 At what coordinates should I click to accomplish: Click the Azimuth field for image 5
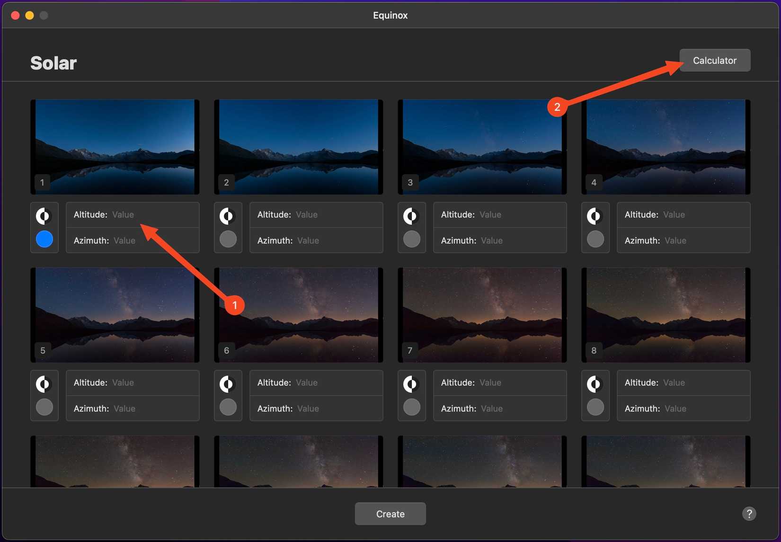(x=133, y=409)
